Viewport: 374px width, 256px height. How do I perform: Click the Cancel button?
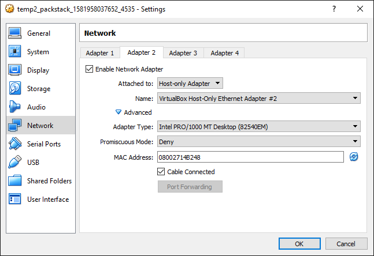(x=346, y=244)
